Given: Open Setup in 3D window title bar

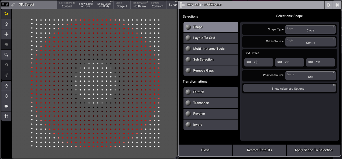Looking at the screenshot, I should pos(172,5).
